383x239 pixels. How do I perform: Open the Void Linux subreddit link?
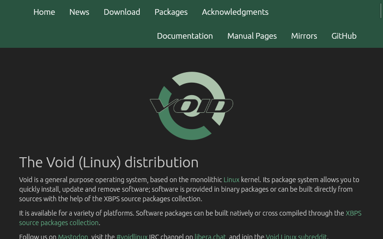point(296,236)
